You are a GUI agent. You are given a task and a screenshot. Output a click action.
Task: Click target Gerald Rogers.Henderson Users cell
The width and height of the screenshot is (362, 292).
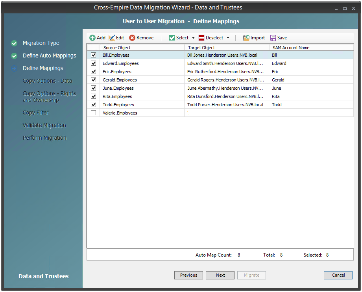[x=227, y=80]
